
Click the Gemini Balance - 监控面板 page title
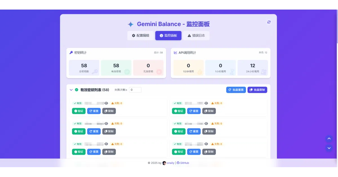(173, 24)
